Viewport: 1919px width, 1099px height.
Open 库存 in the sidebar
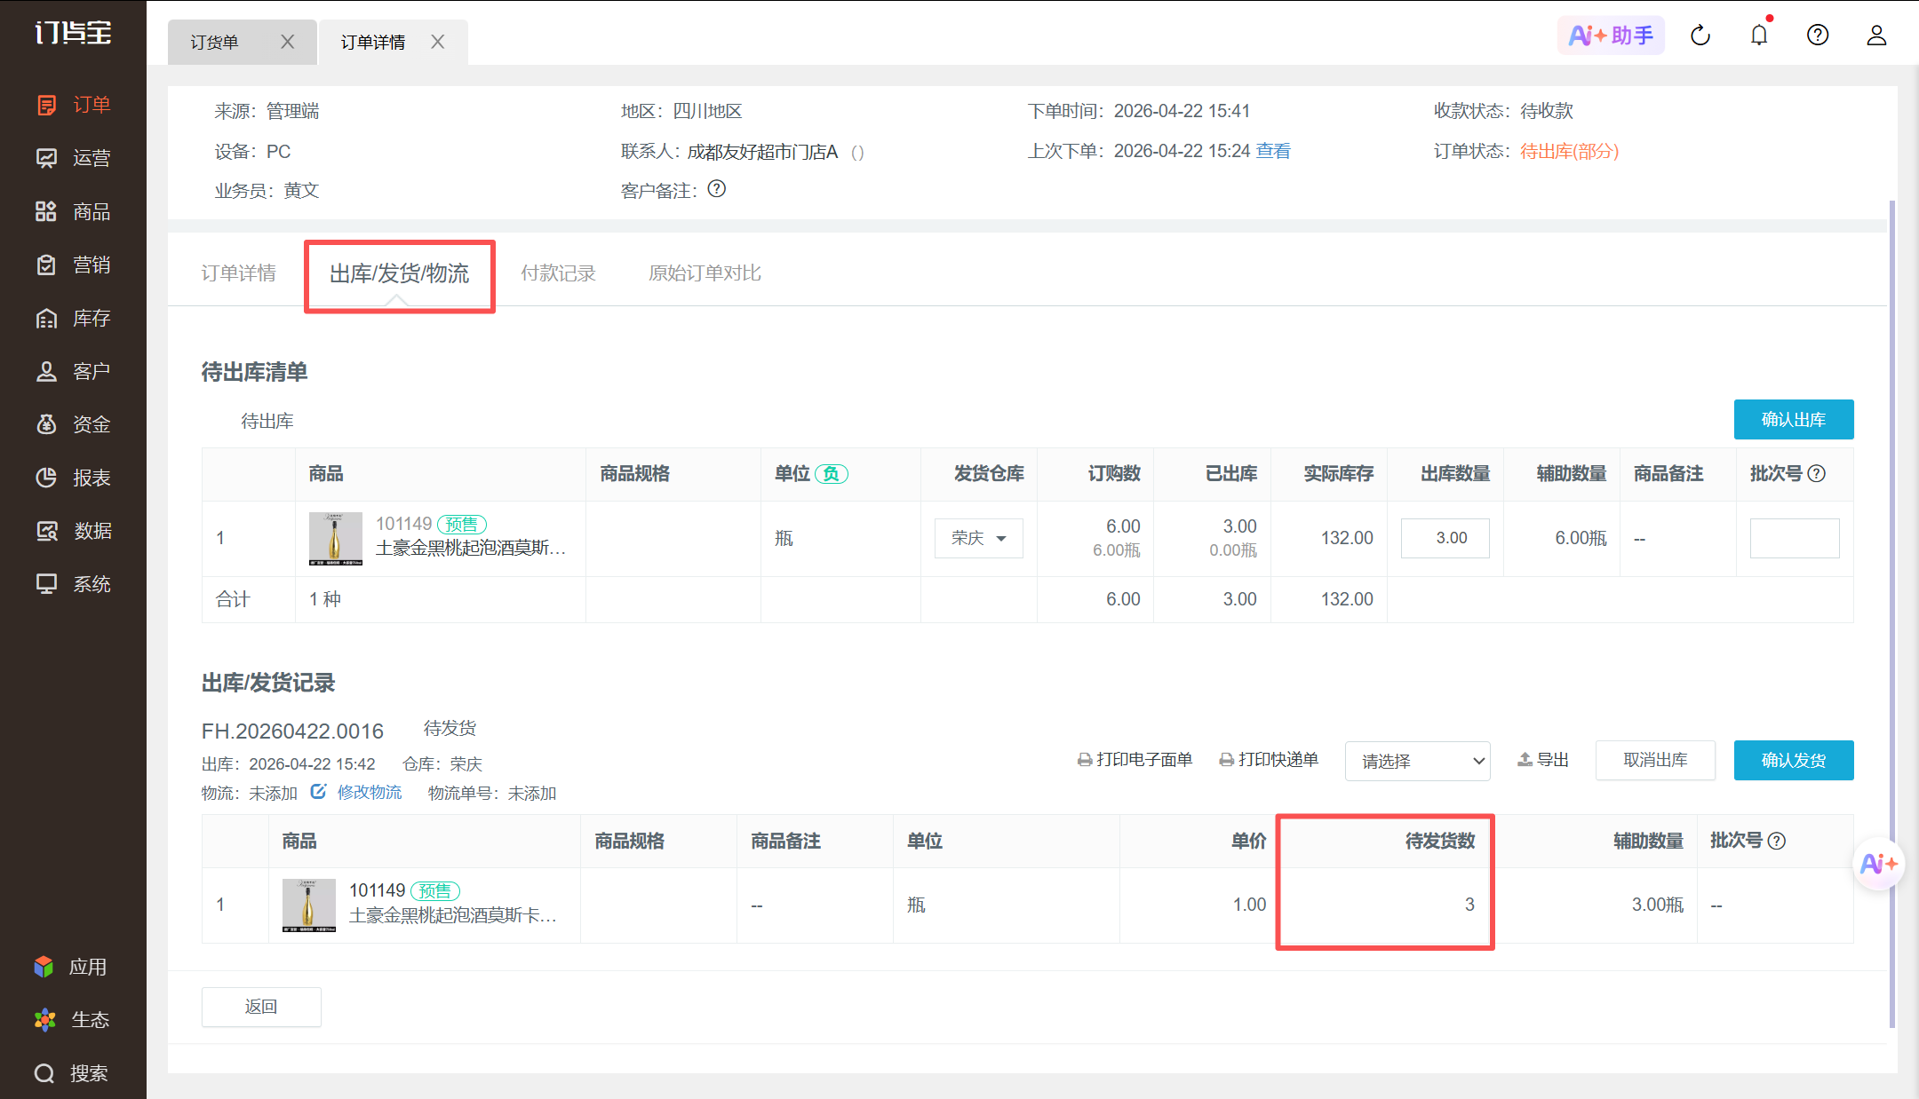point(73,318)
